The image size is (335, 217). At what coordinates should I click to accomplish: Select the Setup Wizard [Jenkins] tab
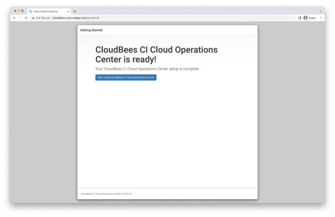coord(47,11)
